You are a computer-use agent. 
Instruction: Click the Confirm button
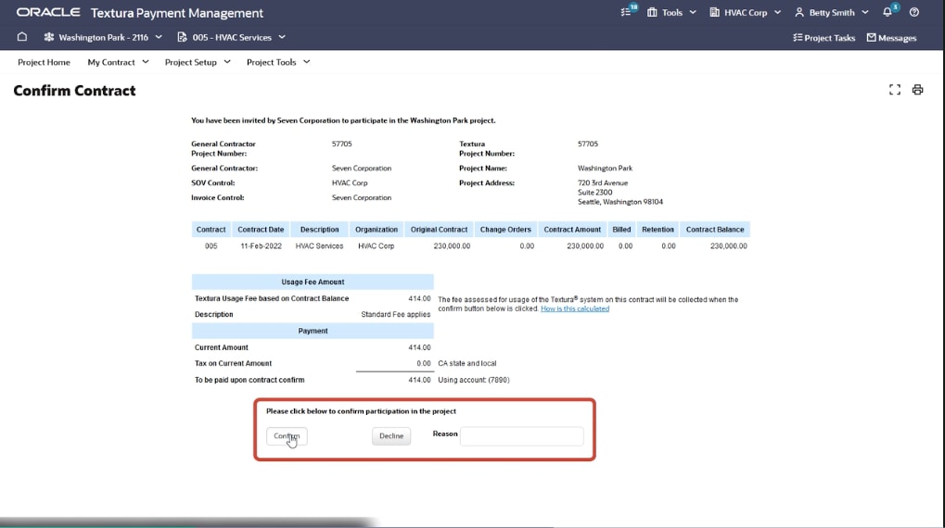pos(287,436)
